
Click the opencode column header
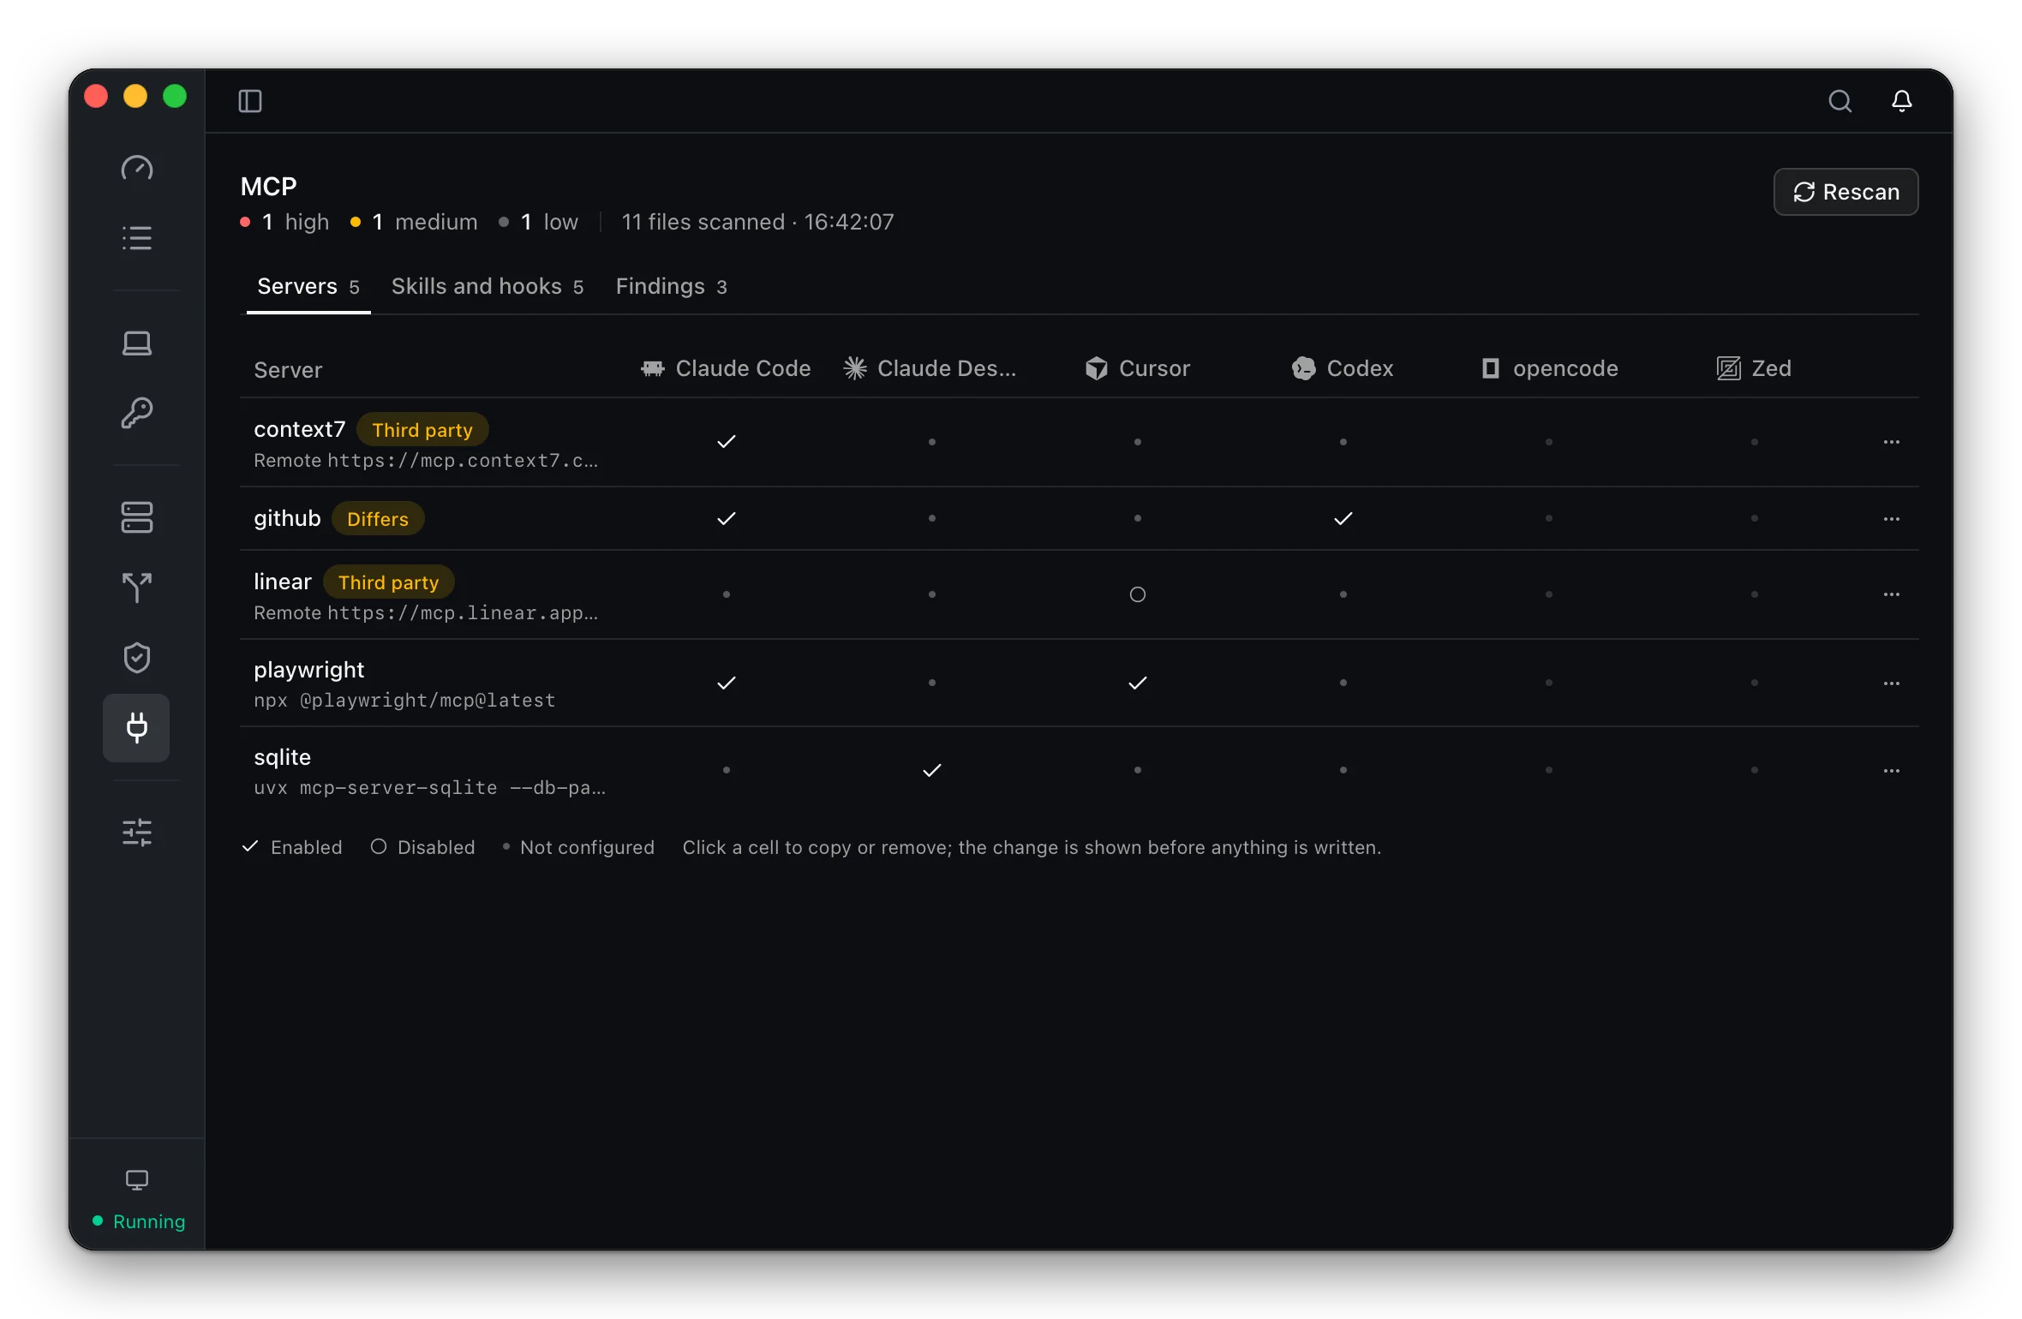point(1549,368)
